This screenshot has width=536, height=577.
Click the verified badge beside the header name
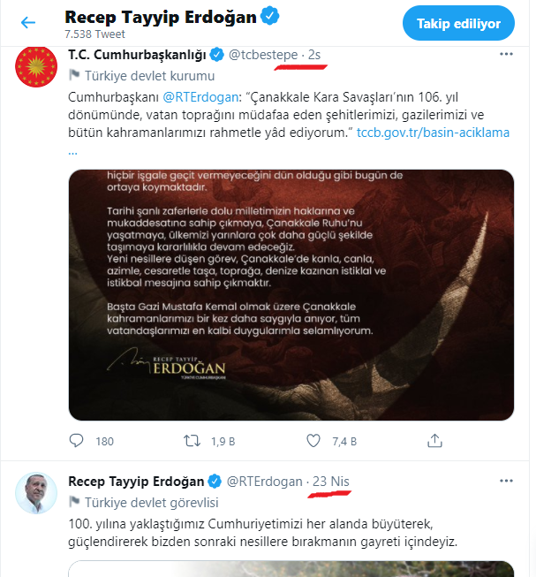271,16
